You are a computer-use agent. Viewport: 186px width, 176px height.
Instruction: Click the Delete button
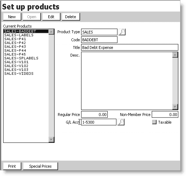[71, 17]
